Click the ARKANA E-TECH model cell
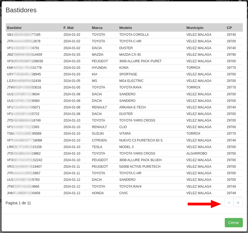This screenshot has height=233, width=248. point(132,107)
